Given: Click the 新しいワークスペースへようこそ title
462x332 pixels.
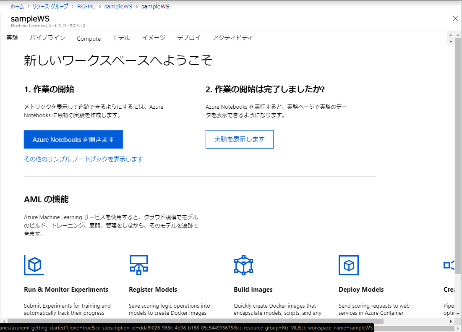Looking at the screenshot, I should pyautogui.click(x=118, y=60).
